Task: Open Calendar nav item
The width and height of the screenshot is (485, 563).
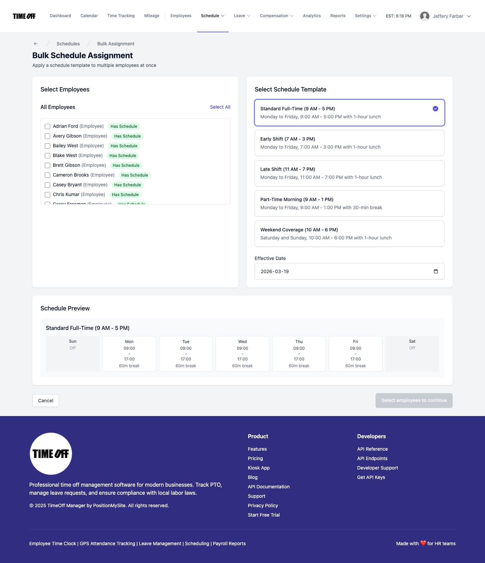Action: tap(89, 16)
